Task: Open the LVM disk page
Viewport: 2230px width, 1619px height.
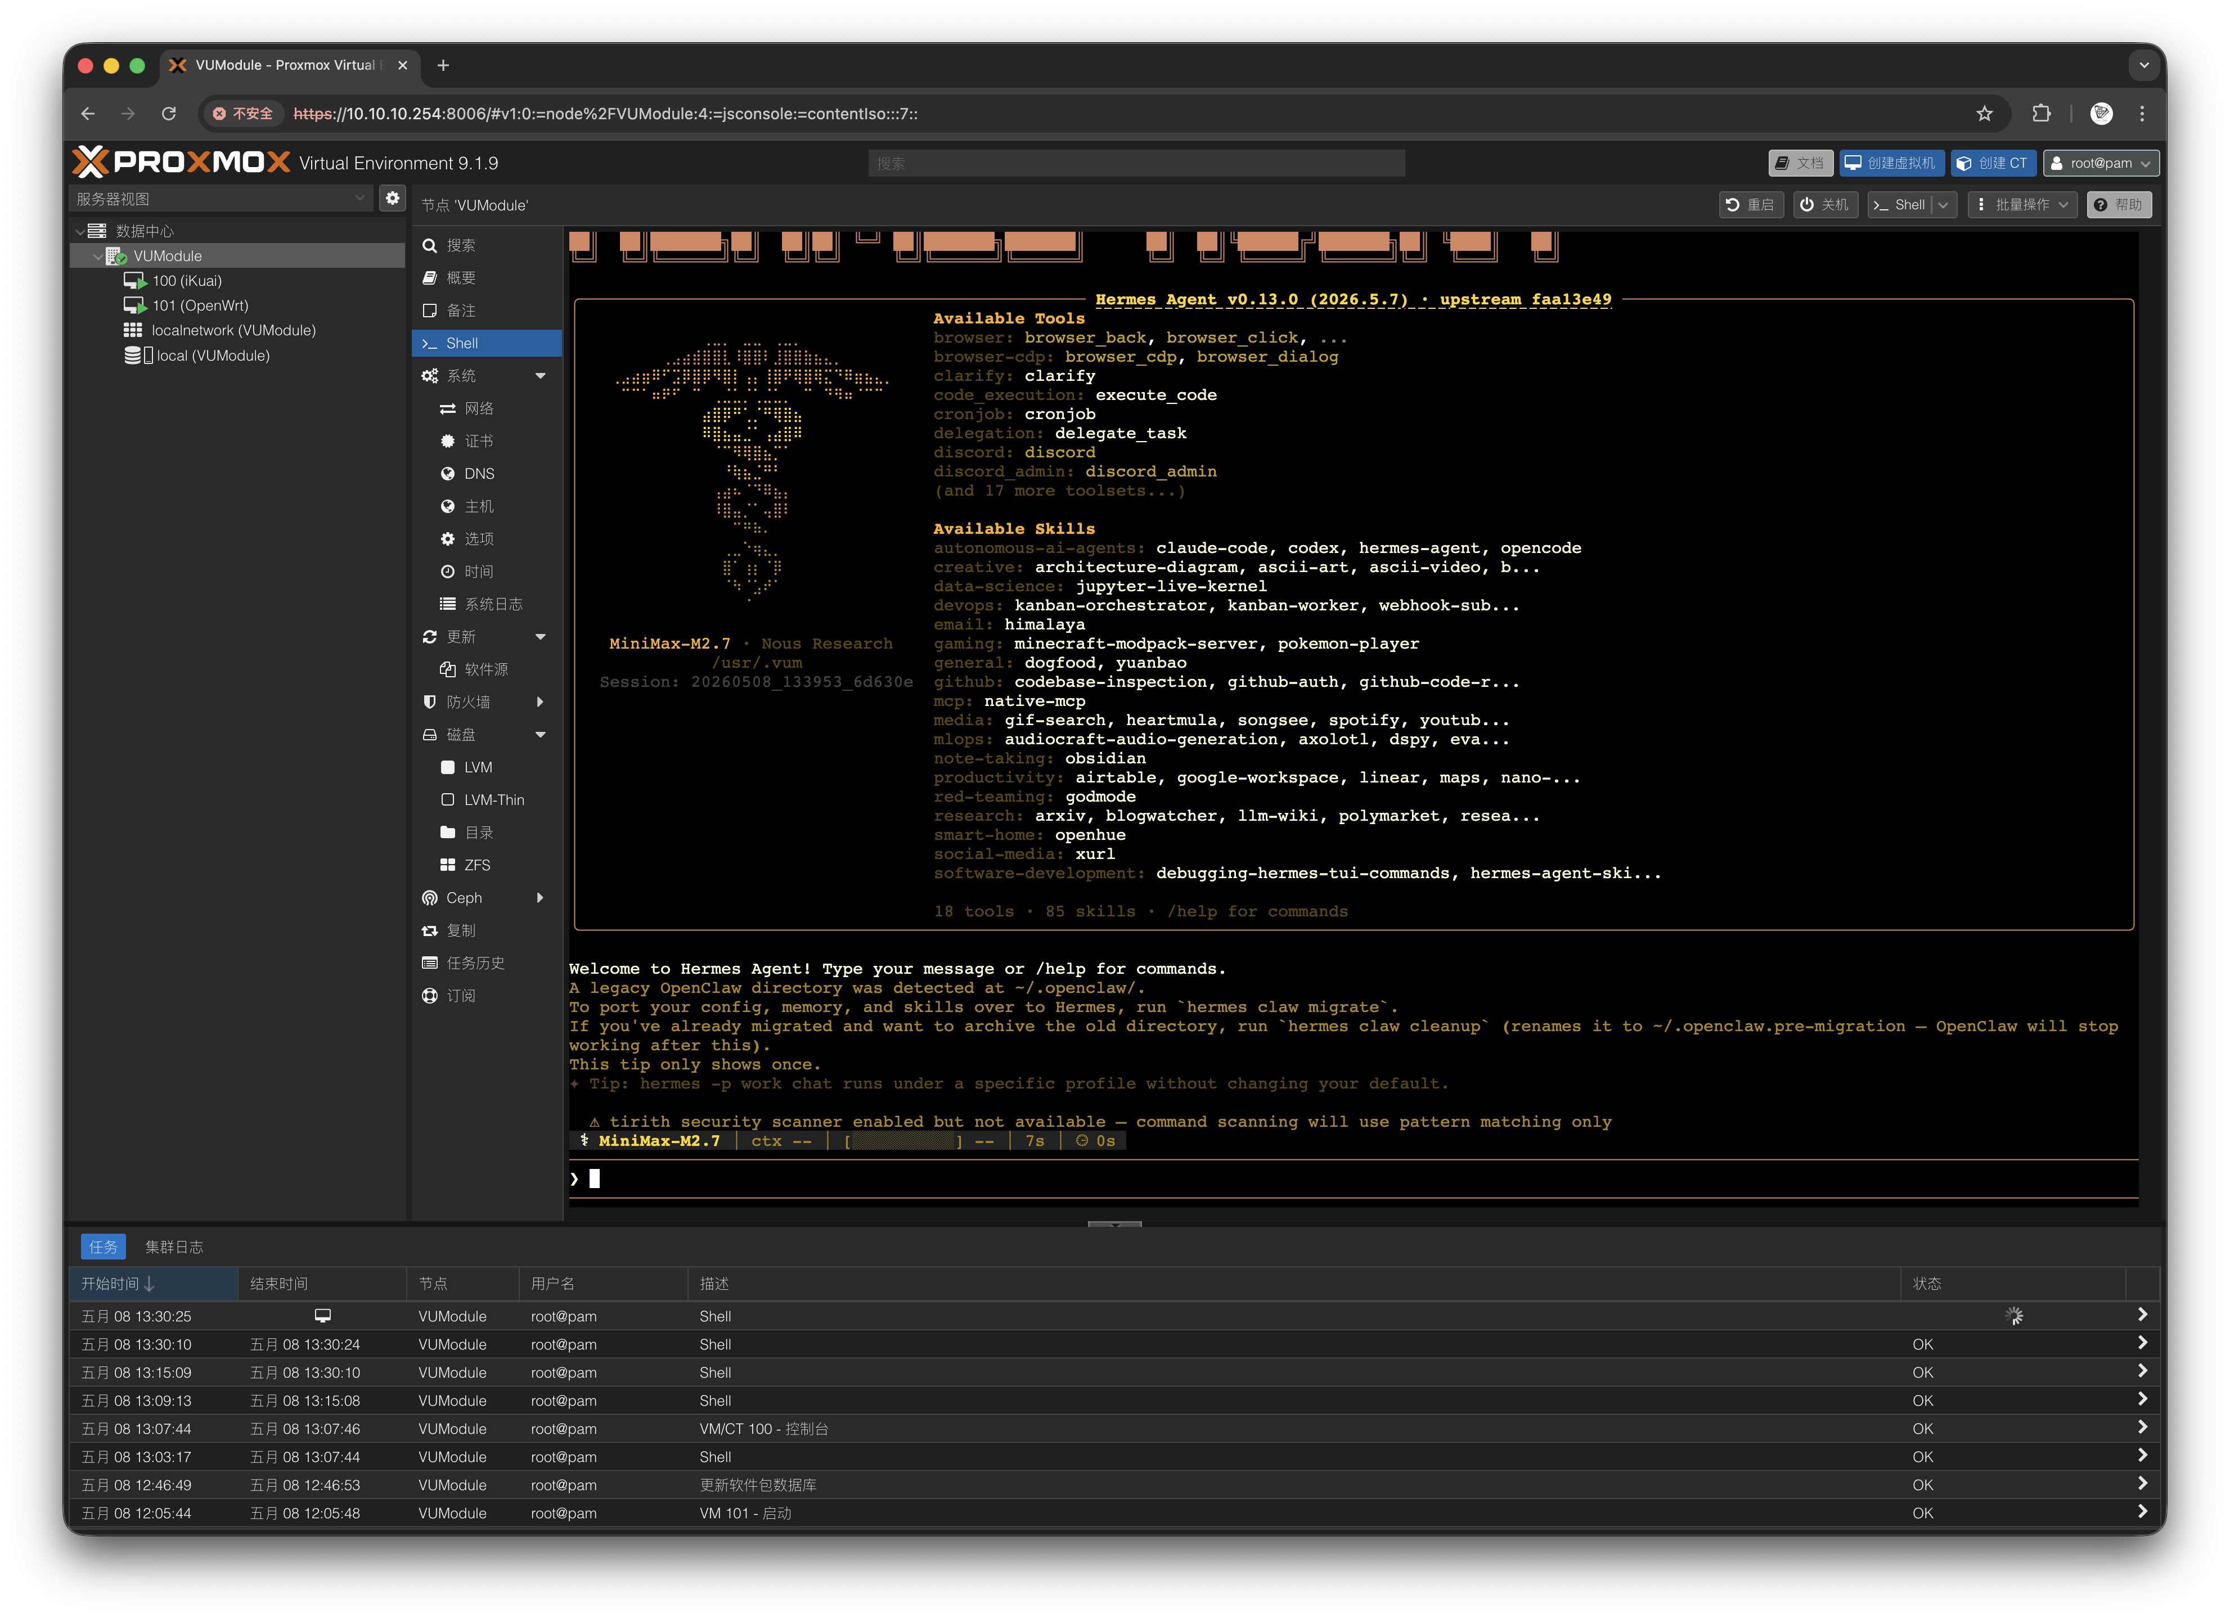Action: click(x=485, y=767)
